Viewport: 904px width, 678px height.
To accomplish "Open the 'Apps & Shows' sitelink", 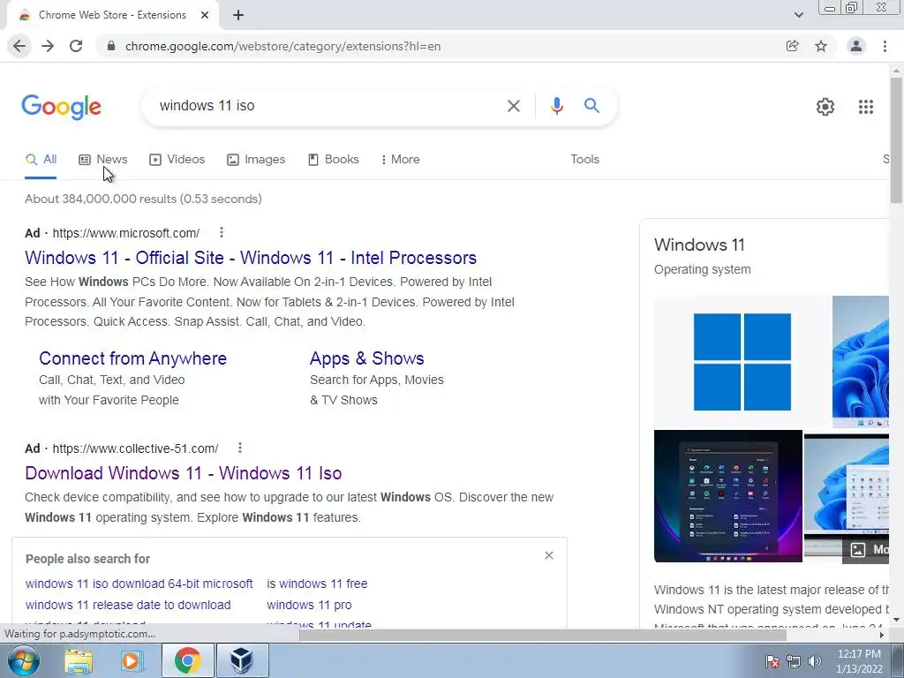I will (366, 358).
